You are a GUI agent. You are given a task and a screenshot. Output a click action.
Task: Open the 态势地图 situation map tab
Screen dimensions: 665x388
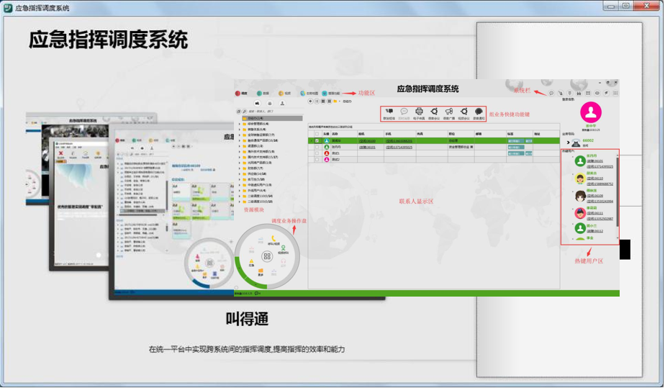[309, 94]
